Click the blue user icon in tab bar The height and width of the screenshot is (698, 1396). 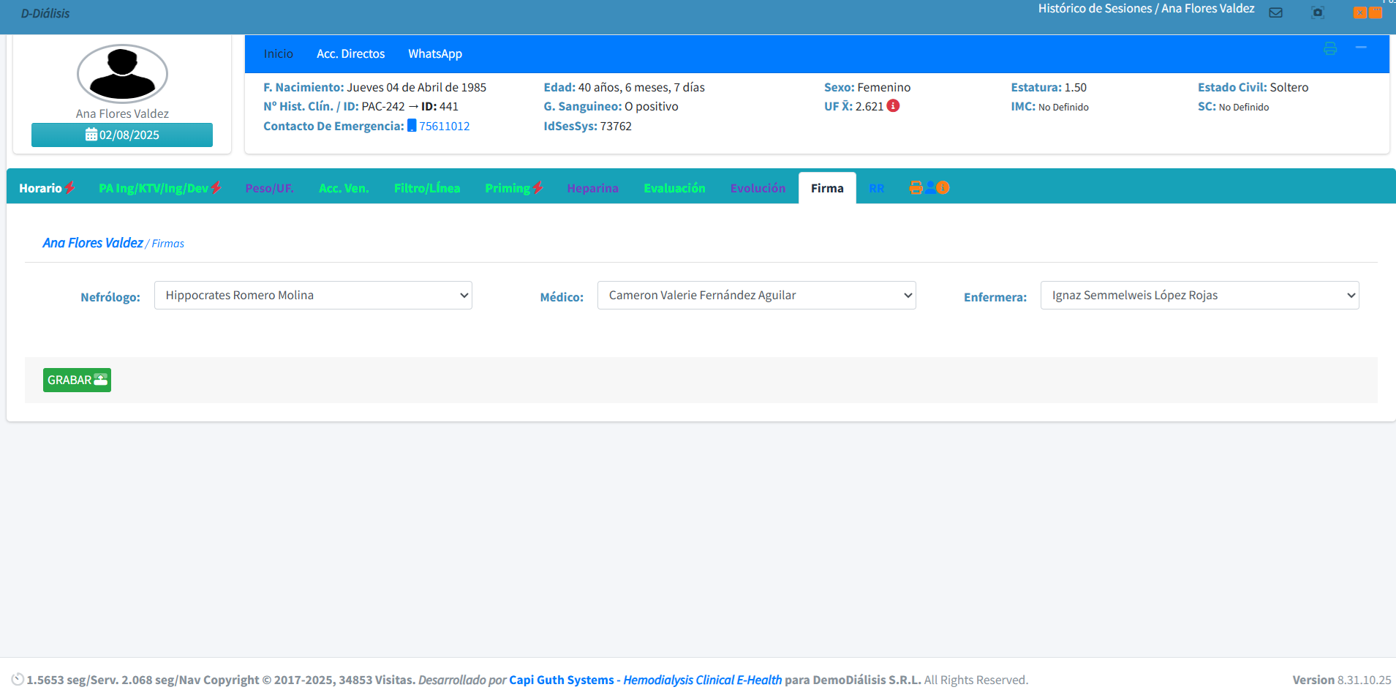[x=929, y=188]
